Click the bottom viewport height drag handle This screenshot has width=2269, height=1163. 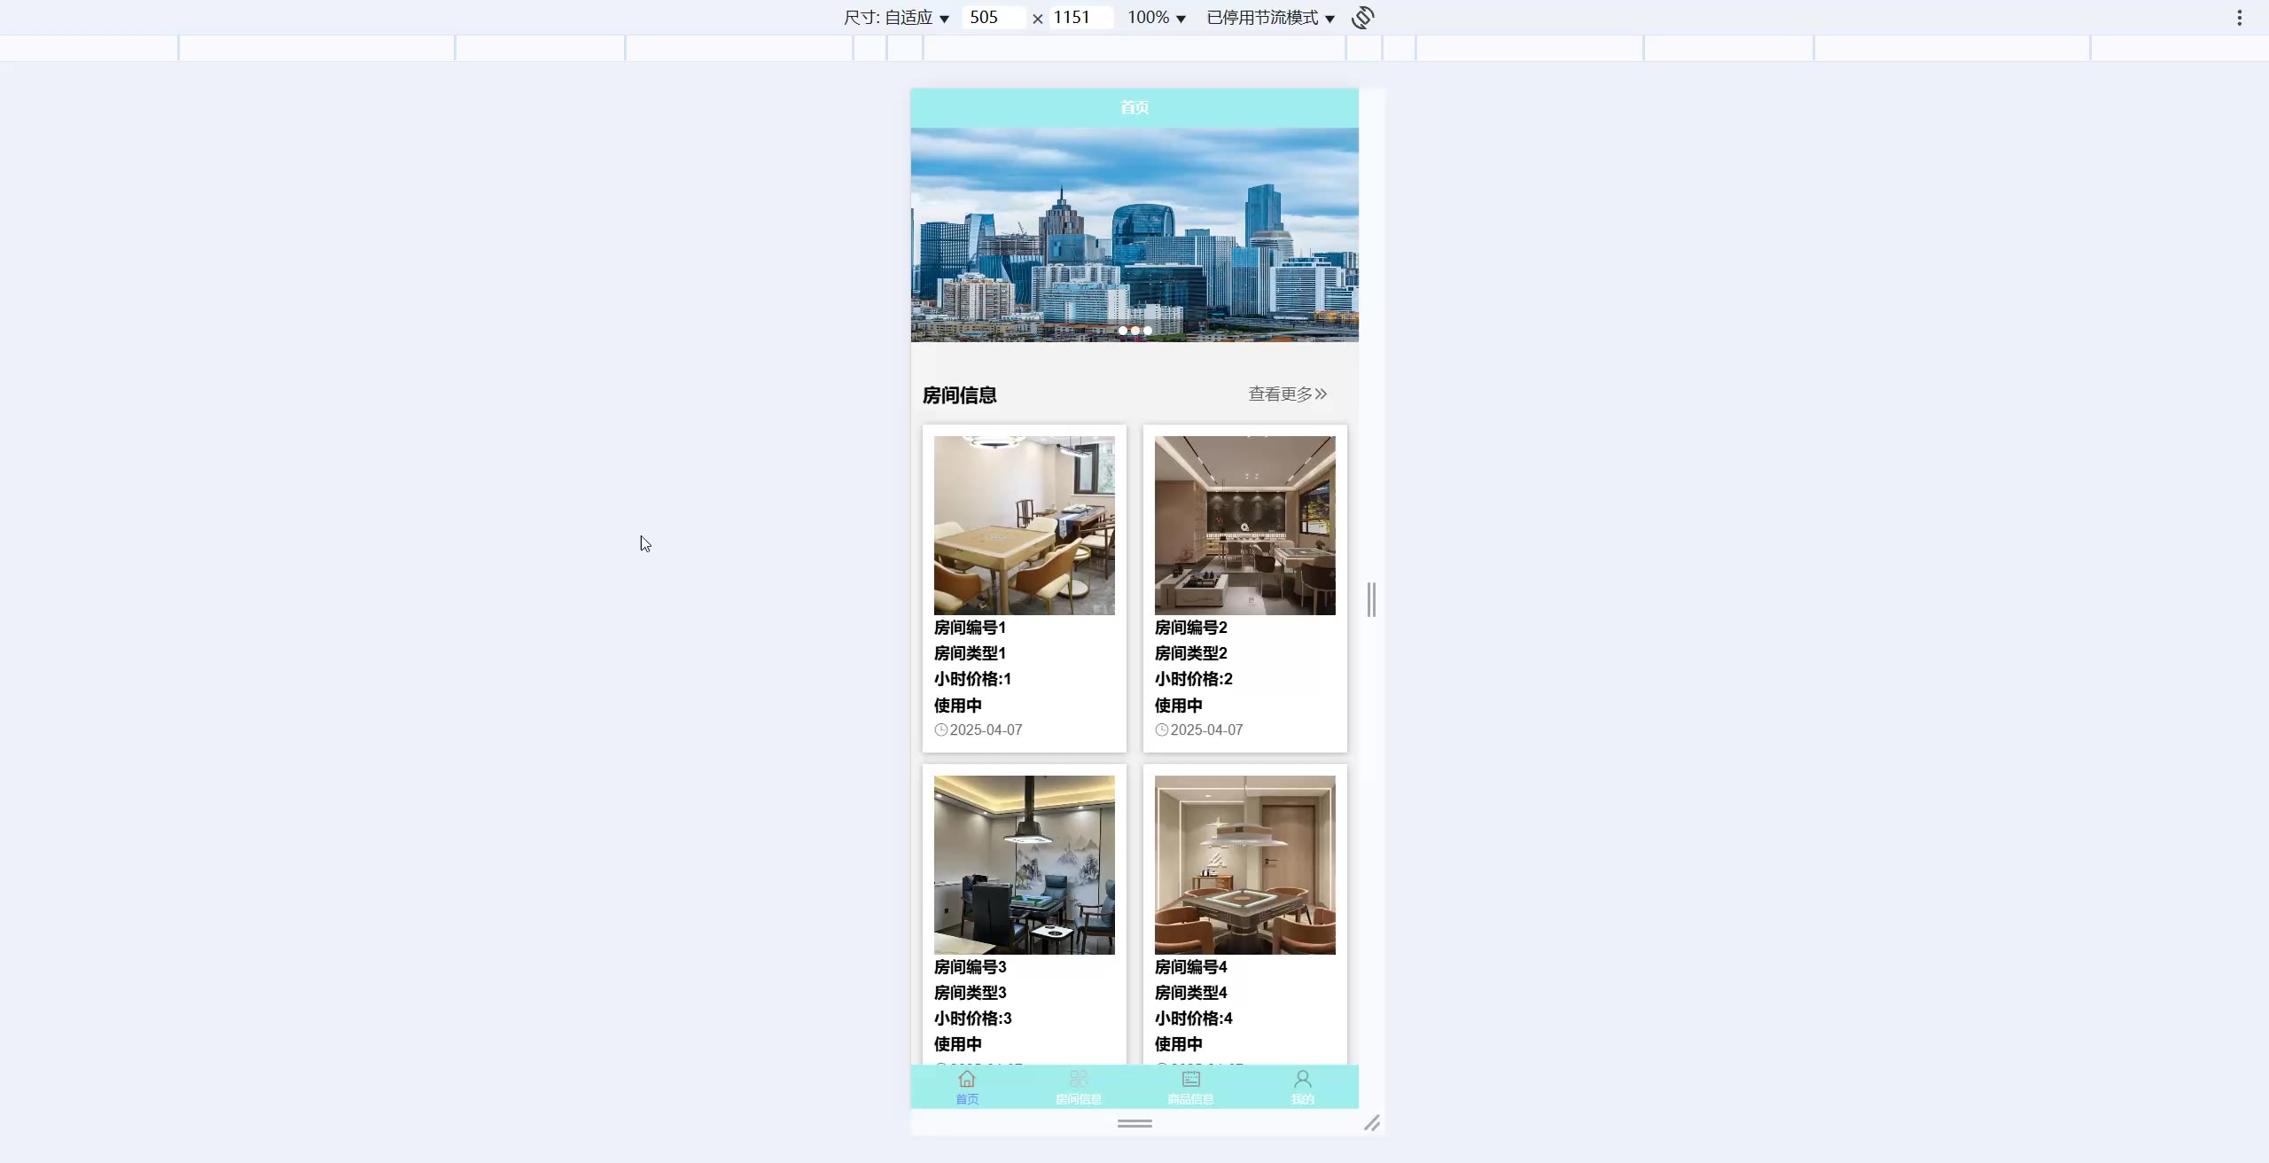[1134, 1123]
